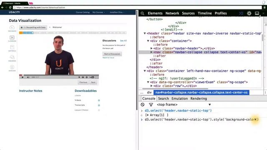Select the Search drawer tab

point(164,98)
